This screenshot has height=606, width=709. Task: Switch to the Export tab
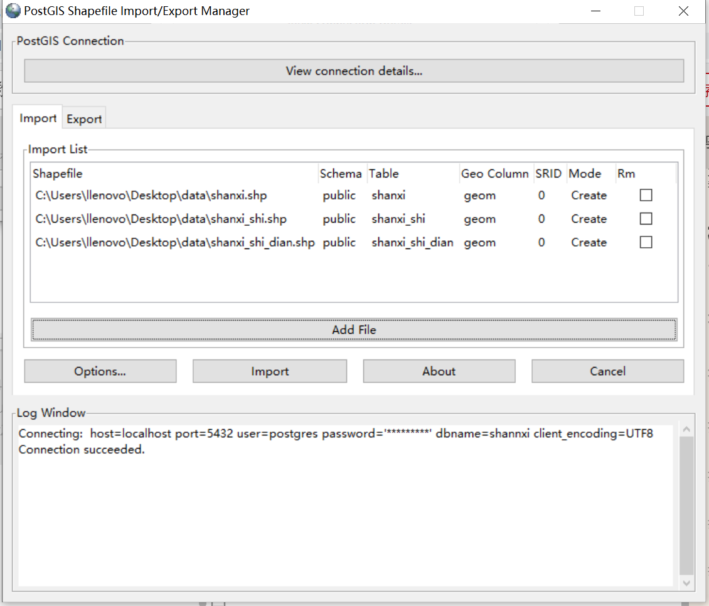[x=84, y=119]
